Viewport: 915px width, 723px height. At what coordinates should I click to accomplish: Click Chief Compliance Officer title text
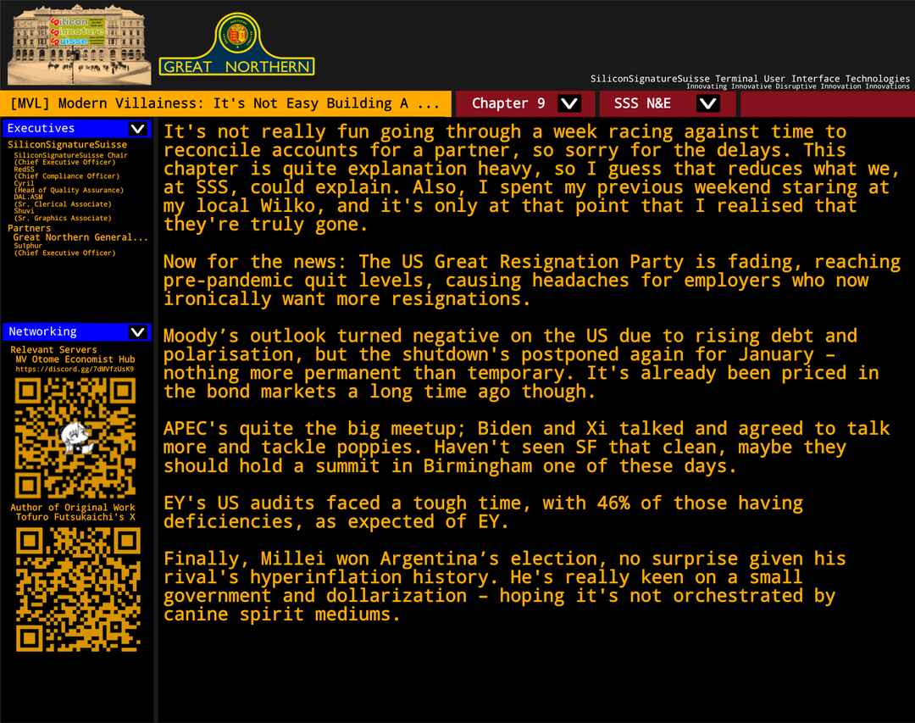[67, 176]
